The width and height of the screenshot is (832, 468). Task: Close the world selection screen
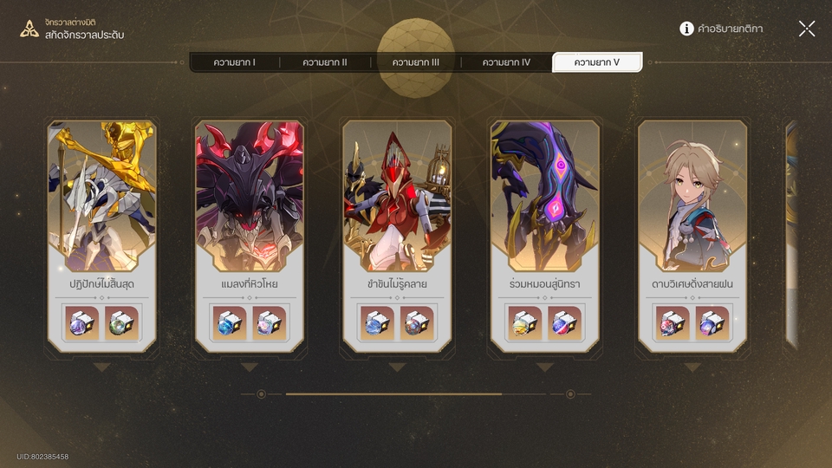pos(807,29)
